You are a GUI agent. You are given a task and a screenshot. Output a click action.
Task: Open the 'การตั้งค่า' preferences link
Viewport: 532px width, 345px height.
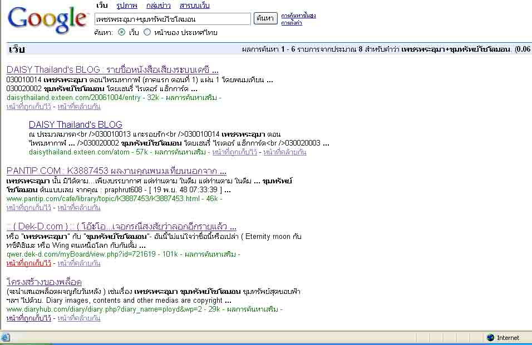pyautogui.click(x=292, y=23)
